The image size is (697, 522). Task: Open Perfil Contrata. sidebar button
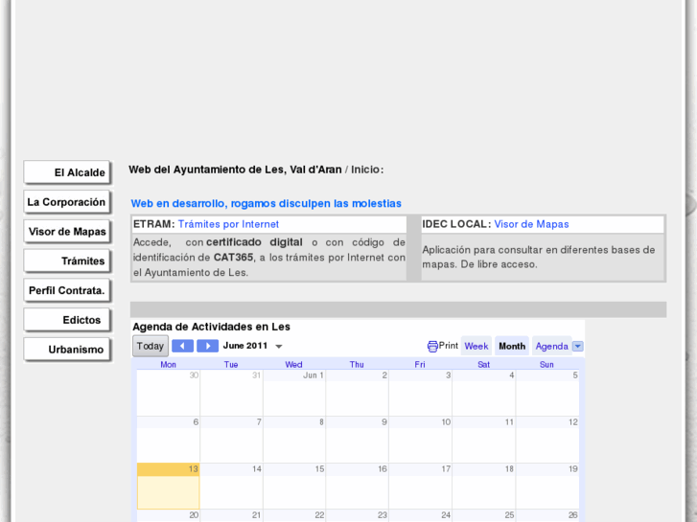pyautogui.click(x=67, y=290)
